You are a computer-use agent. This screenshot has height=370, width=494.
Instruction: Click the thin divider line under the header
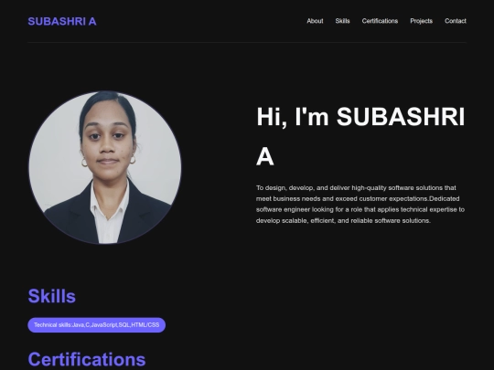tap(247, 42)
